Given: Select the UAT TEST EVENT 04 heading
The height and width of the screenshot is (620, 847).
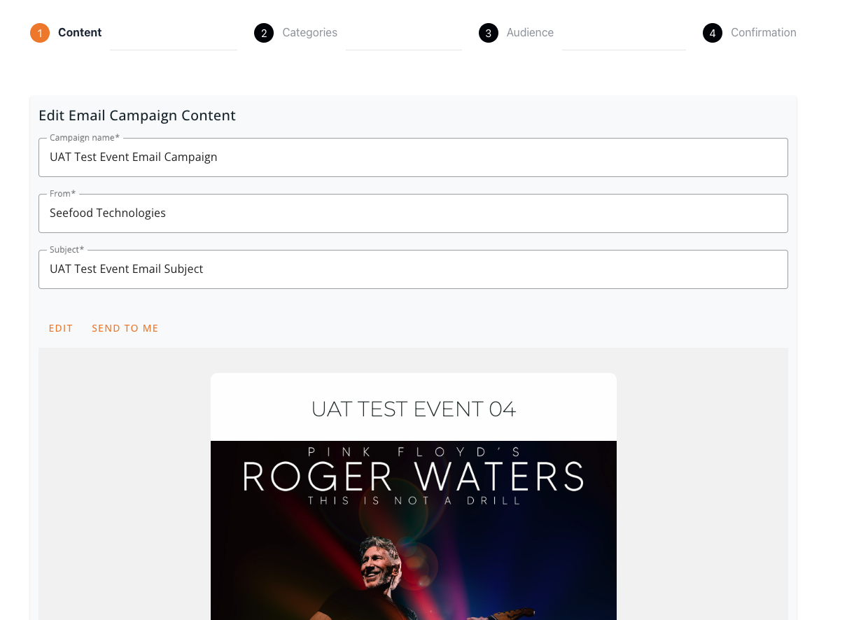Looking at the screenshot, I should (414, 409).
